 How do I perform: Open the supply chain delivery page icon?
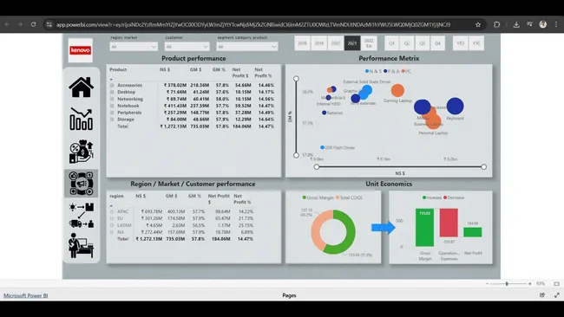[82, 215]
